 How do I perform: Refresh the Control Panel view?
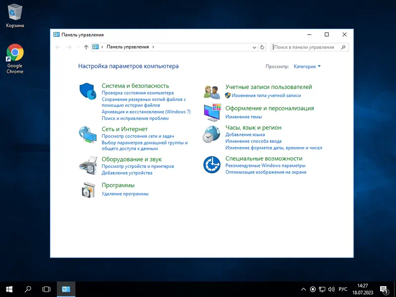[x=262, y=47]
